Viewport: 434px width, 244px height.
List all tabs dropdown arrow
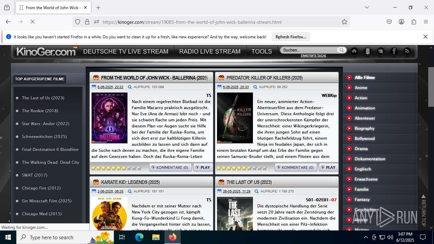[367, 7]
